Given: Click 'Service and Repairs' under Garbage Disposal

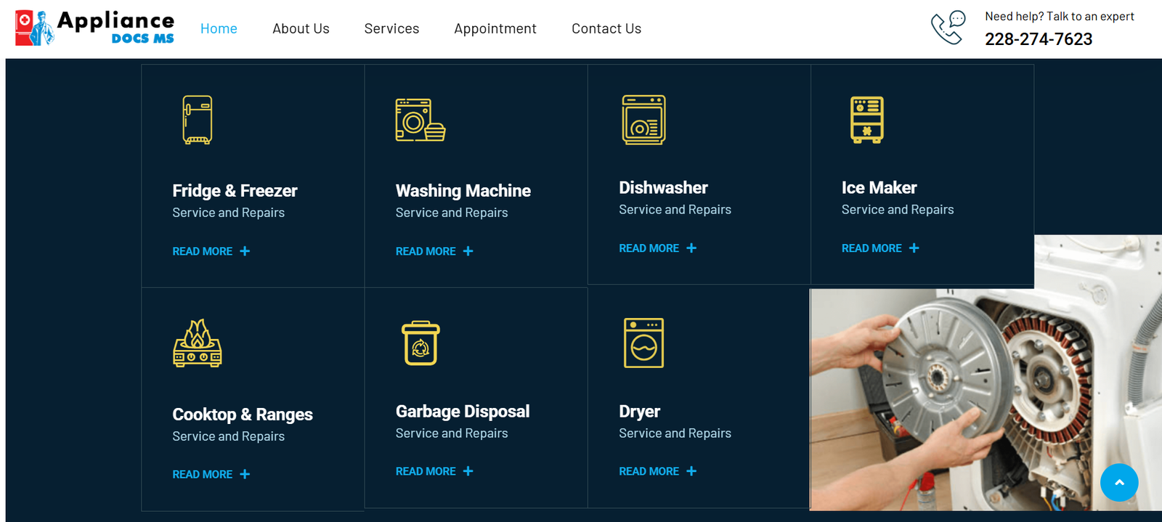Looking at the screenshot, I should coord(452,433).
